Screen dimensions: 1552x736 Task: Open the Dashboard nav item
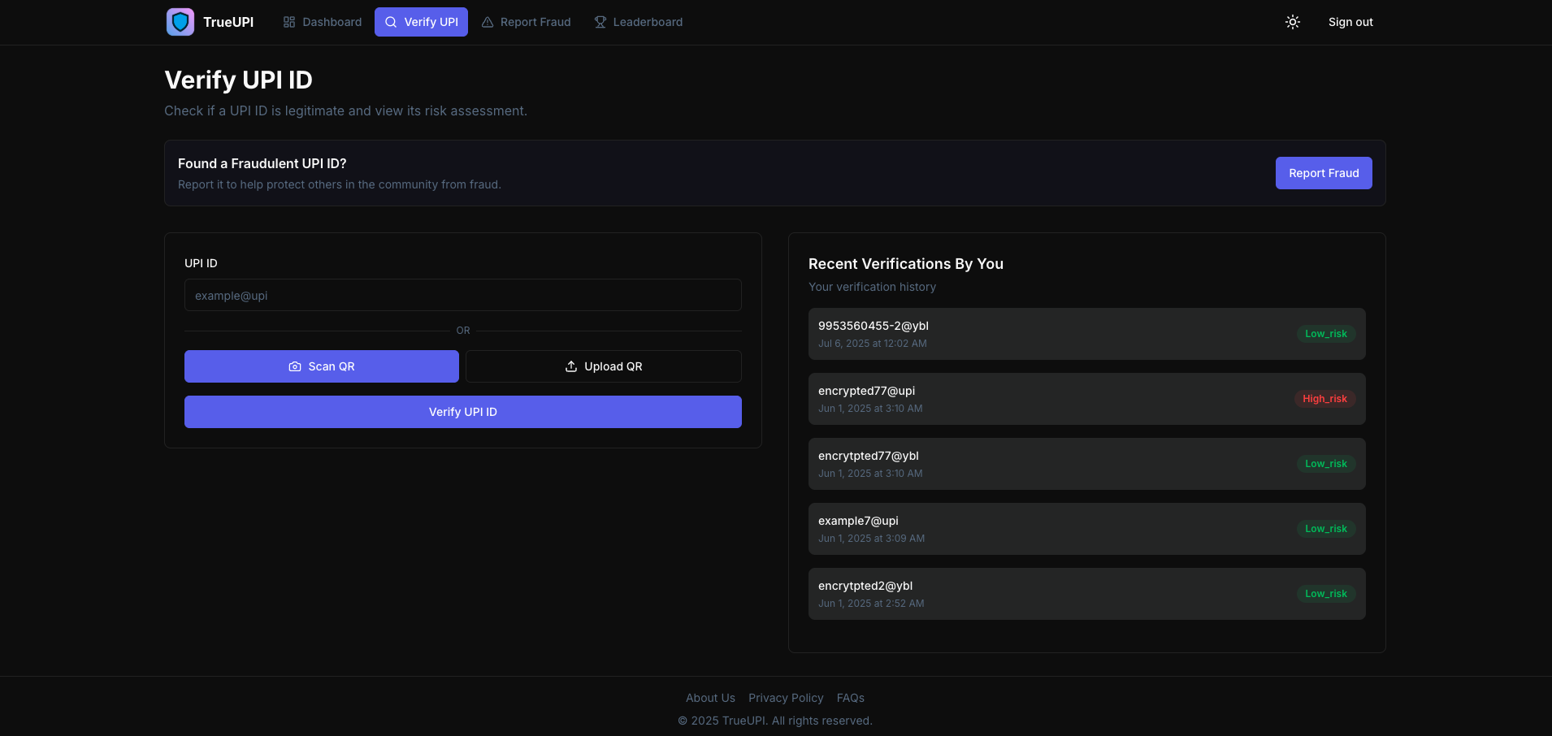(323, 22)
